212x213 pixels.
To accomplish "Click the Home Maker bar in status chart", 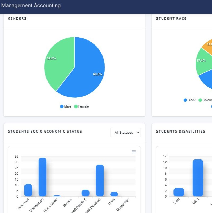I will (x=57, y=196).
